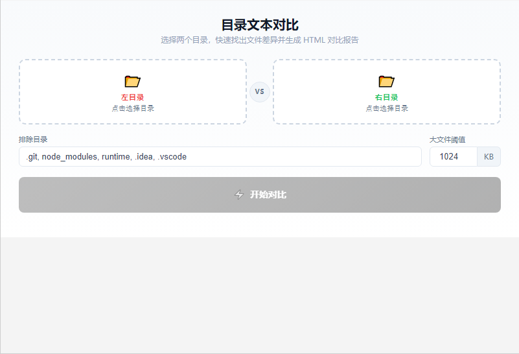The width and height of the screenshot is (519, 354).
Task: Click the subtitle mentioning HTML 对比报告
Action: click(260, 40)
